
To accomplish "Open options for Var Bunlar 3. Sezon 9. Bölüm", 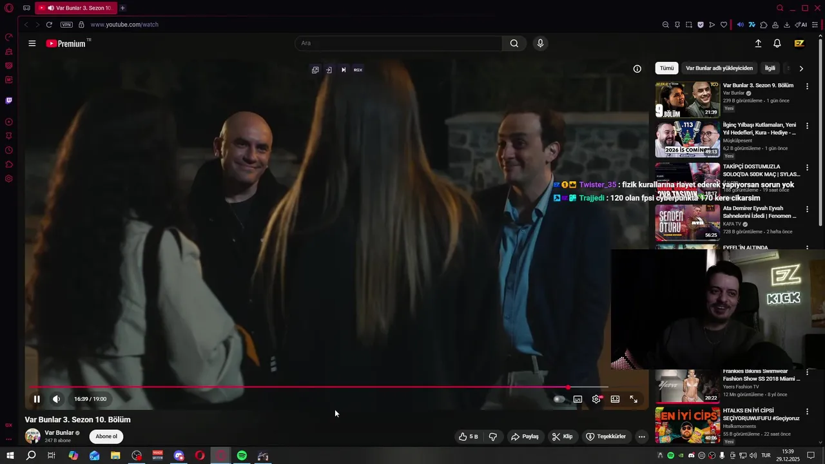I will [807, 85].
